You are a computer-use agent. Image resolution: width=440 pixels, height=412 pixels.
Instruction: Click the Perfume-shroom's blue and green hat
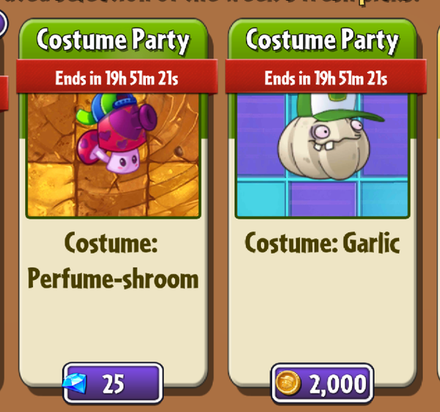110,107
